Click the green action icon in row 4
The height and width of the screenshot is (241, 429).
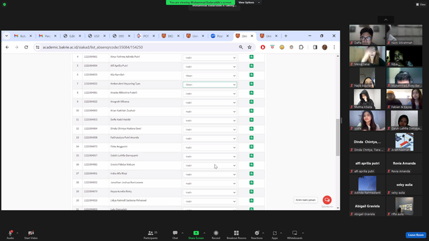(251, 57)
